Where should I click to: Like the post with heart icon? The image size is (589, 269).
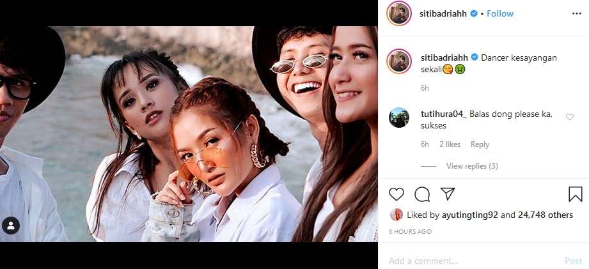[397, 194]
